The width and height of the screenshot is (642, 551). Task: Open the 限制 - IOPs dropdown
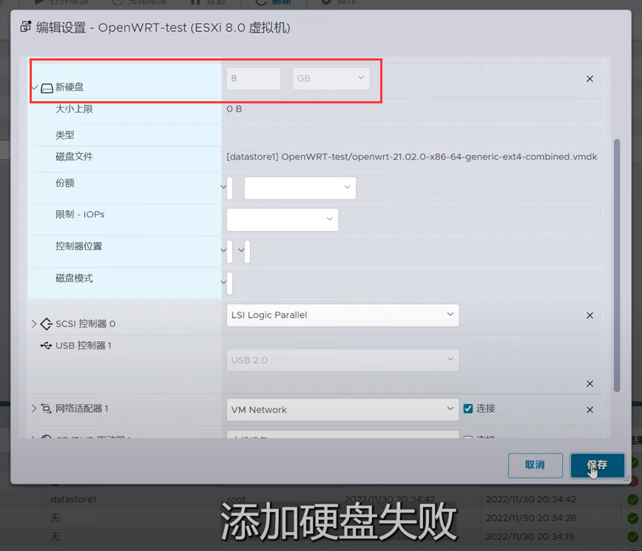283,220
